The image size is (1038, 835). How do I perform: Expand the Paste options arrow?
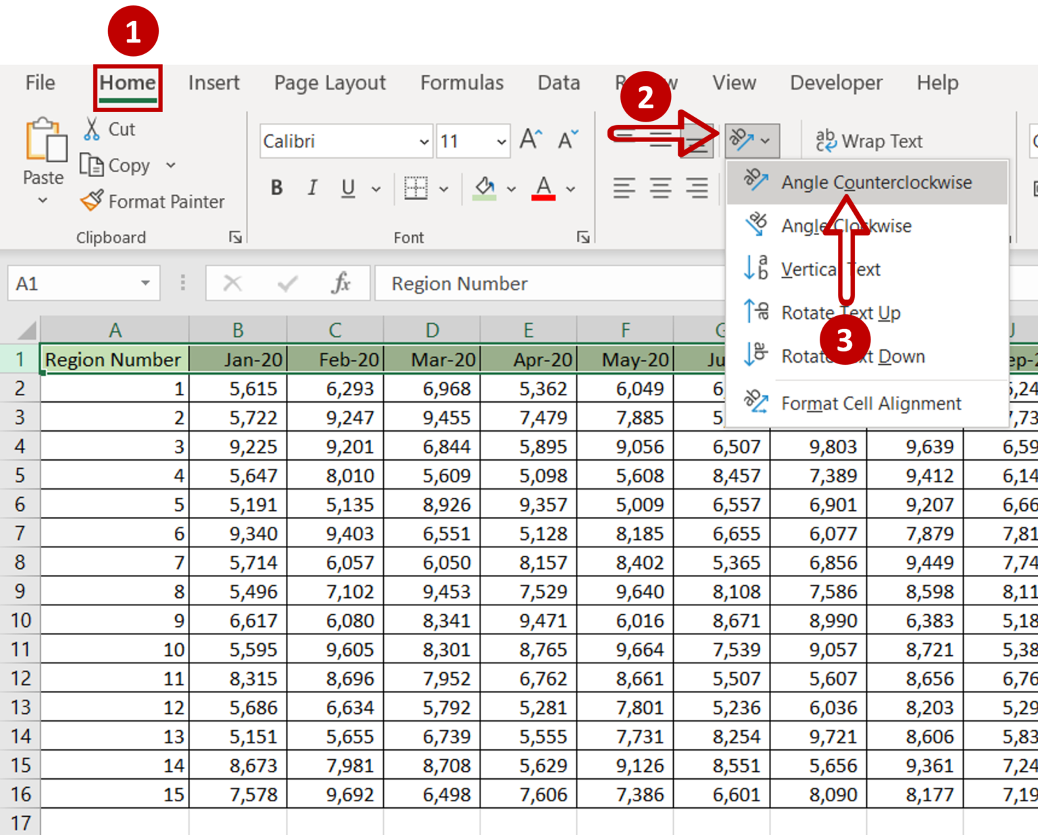pos(43,200)
